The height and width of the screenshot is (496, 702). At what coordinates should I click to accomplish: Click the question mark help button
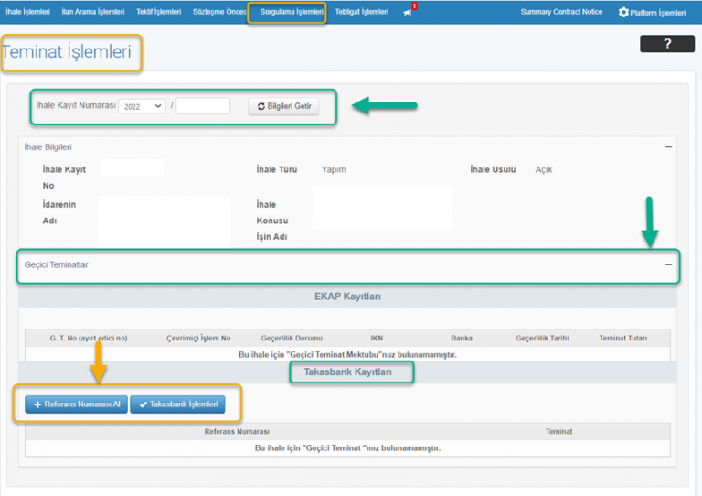(x=666, y=43)
